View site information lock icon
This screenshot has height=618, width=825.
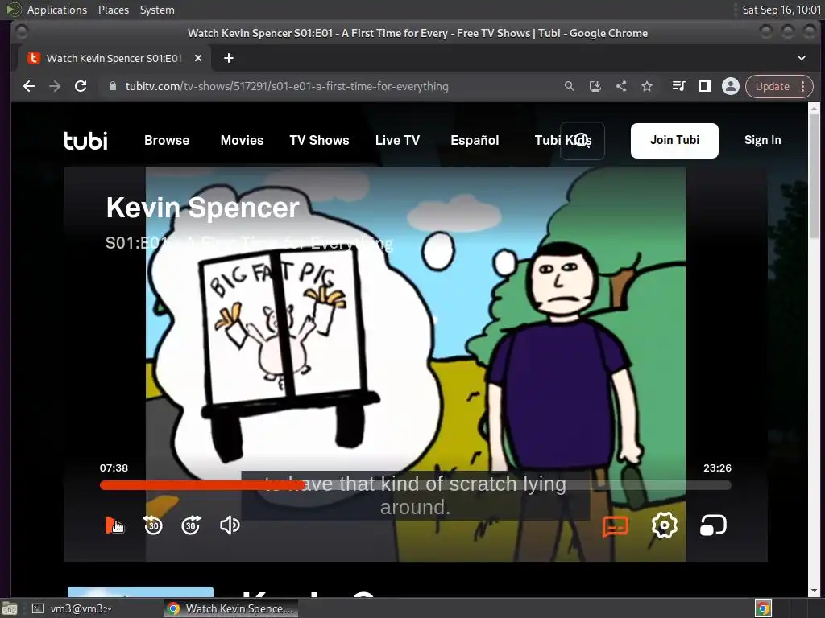pyautogui.click(x=112, y=86)
